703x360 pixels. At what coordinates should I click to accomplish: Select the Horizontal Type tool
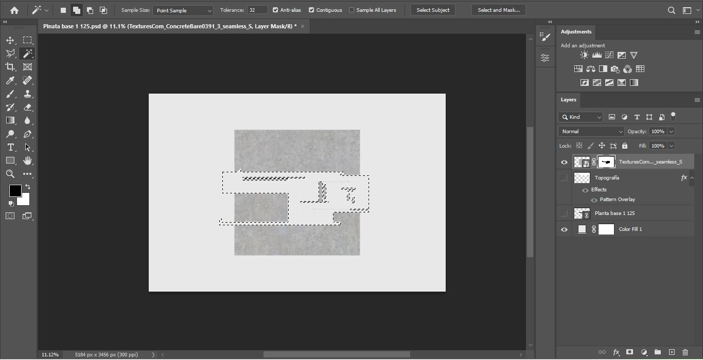coord(10,148)
